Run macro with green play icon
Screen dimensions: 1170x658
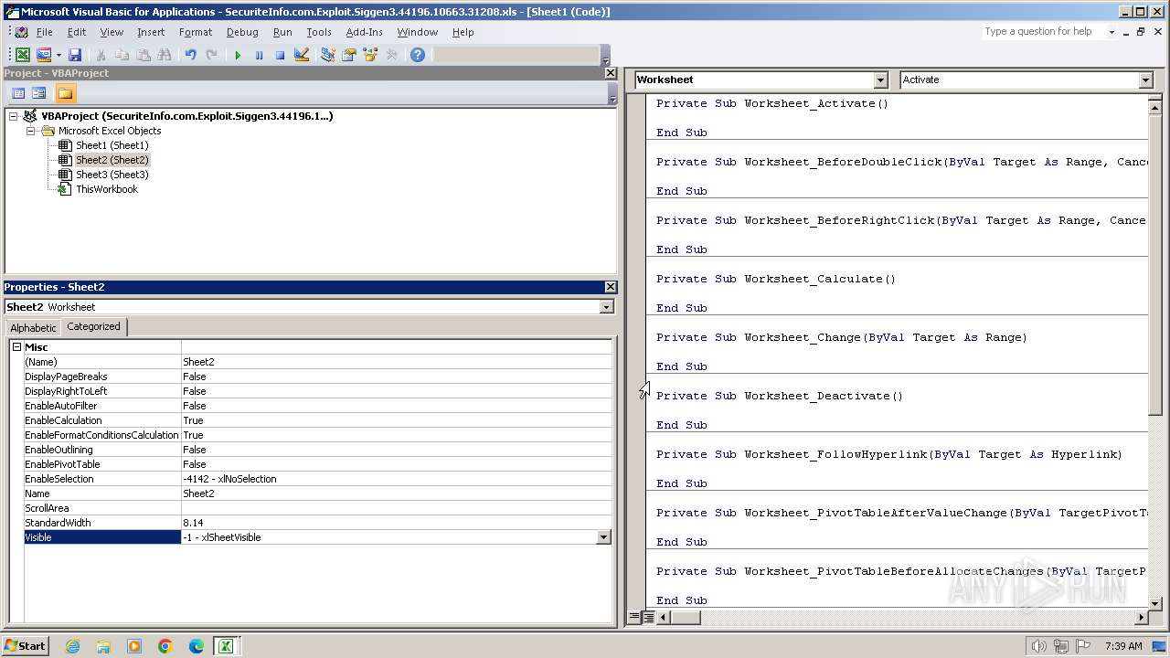coord(238,56)
